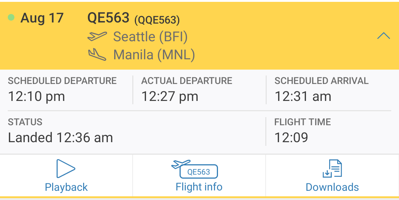Open the Flight info text label
Image resolution: width=399 pixels, height=200 pixels.
[x=199, y=187]
